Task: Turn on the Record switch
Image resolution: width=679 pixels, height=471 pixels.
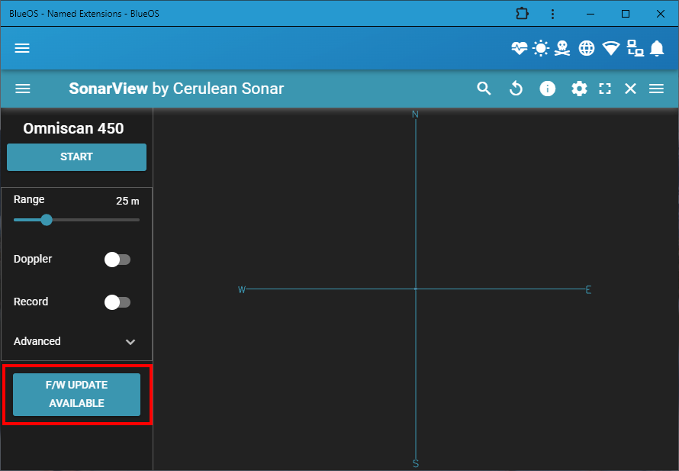Action: tap(117, 302)
